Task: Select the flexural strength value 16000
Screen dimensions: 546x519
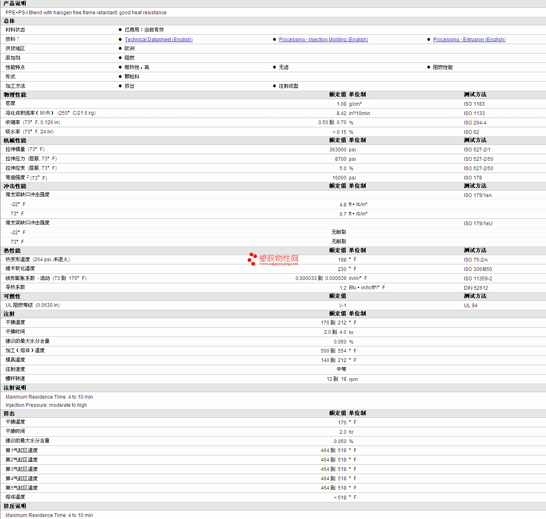Action: (340, 178)
